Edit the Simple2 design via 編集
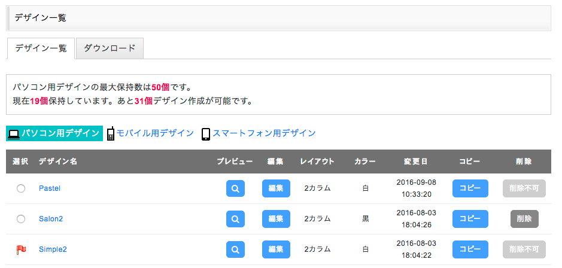The height and width of the screenshot is (268, 562). tap(276, 249)
